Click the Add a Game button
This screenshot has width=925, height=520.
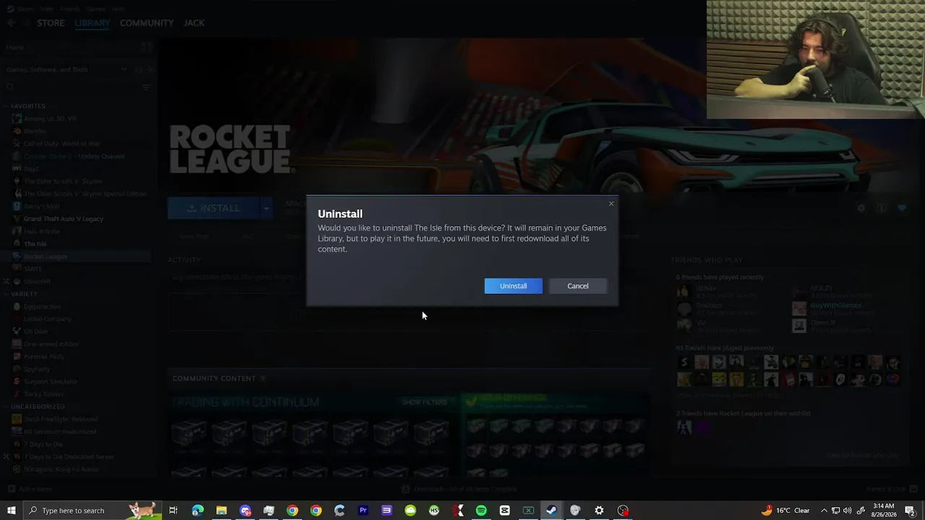pyautogui.click(x=30, y=489)
